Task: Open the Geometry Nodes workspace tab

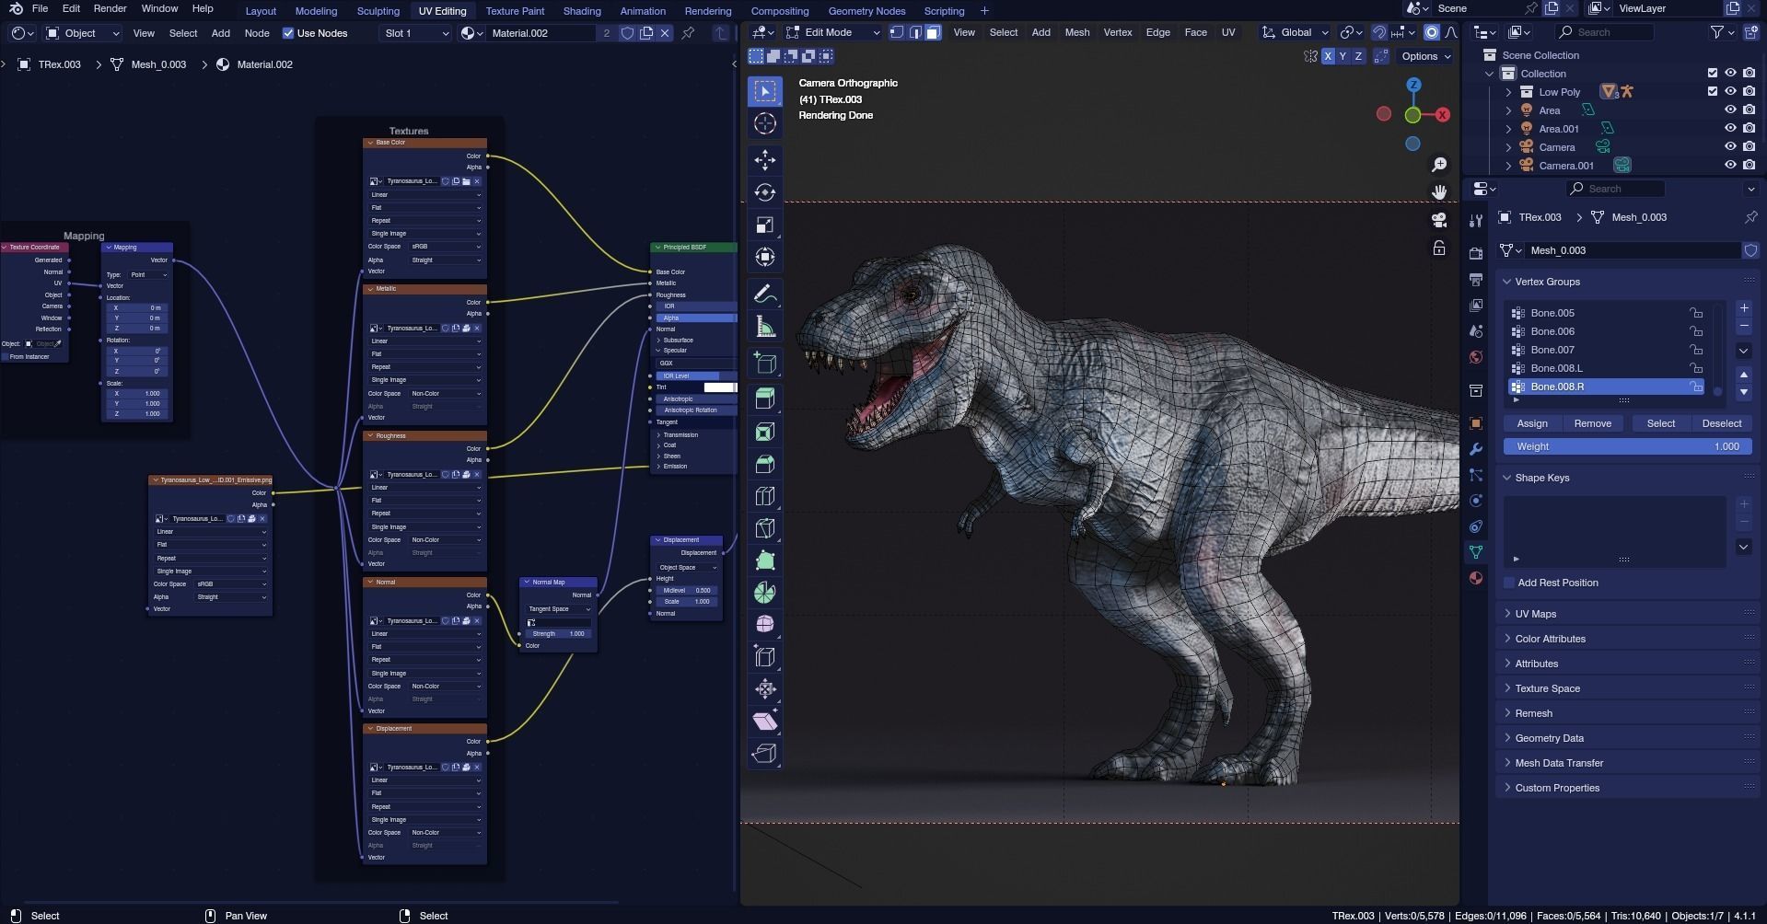Action: [x=866, y=11]
